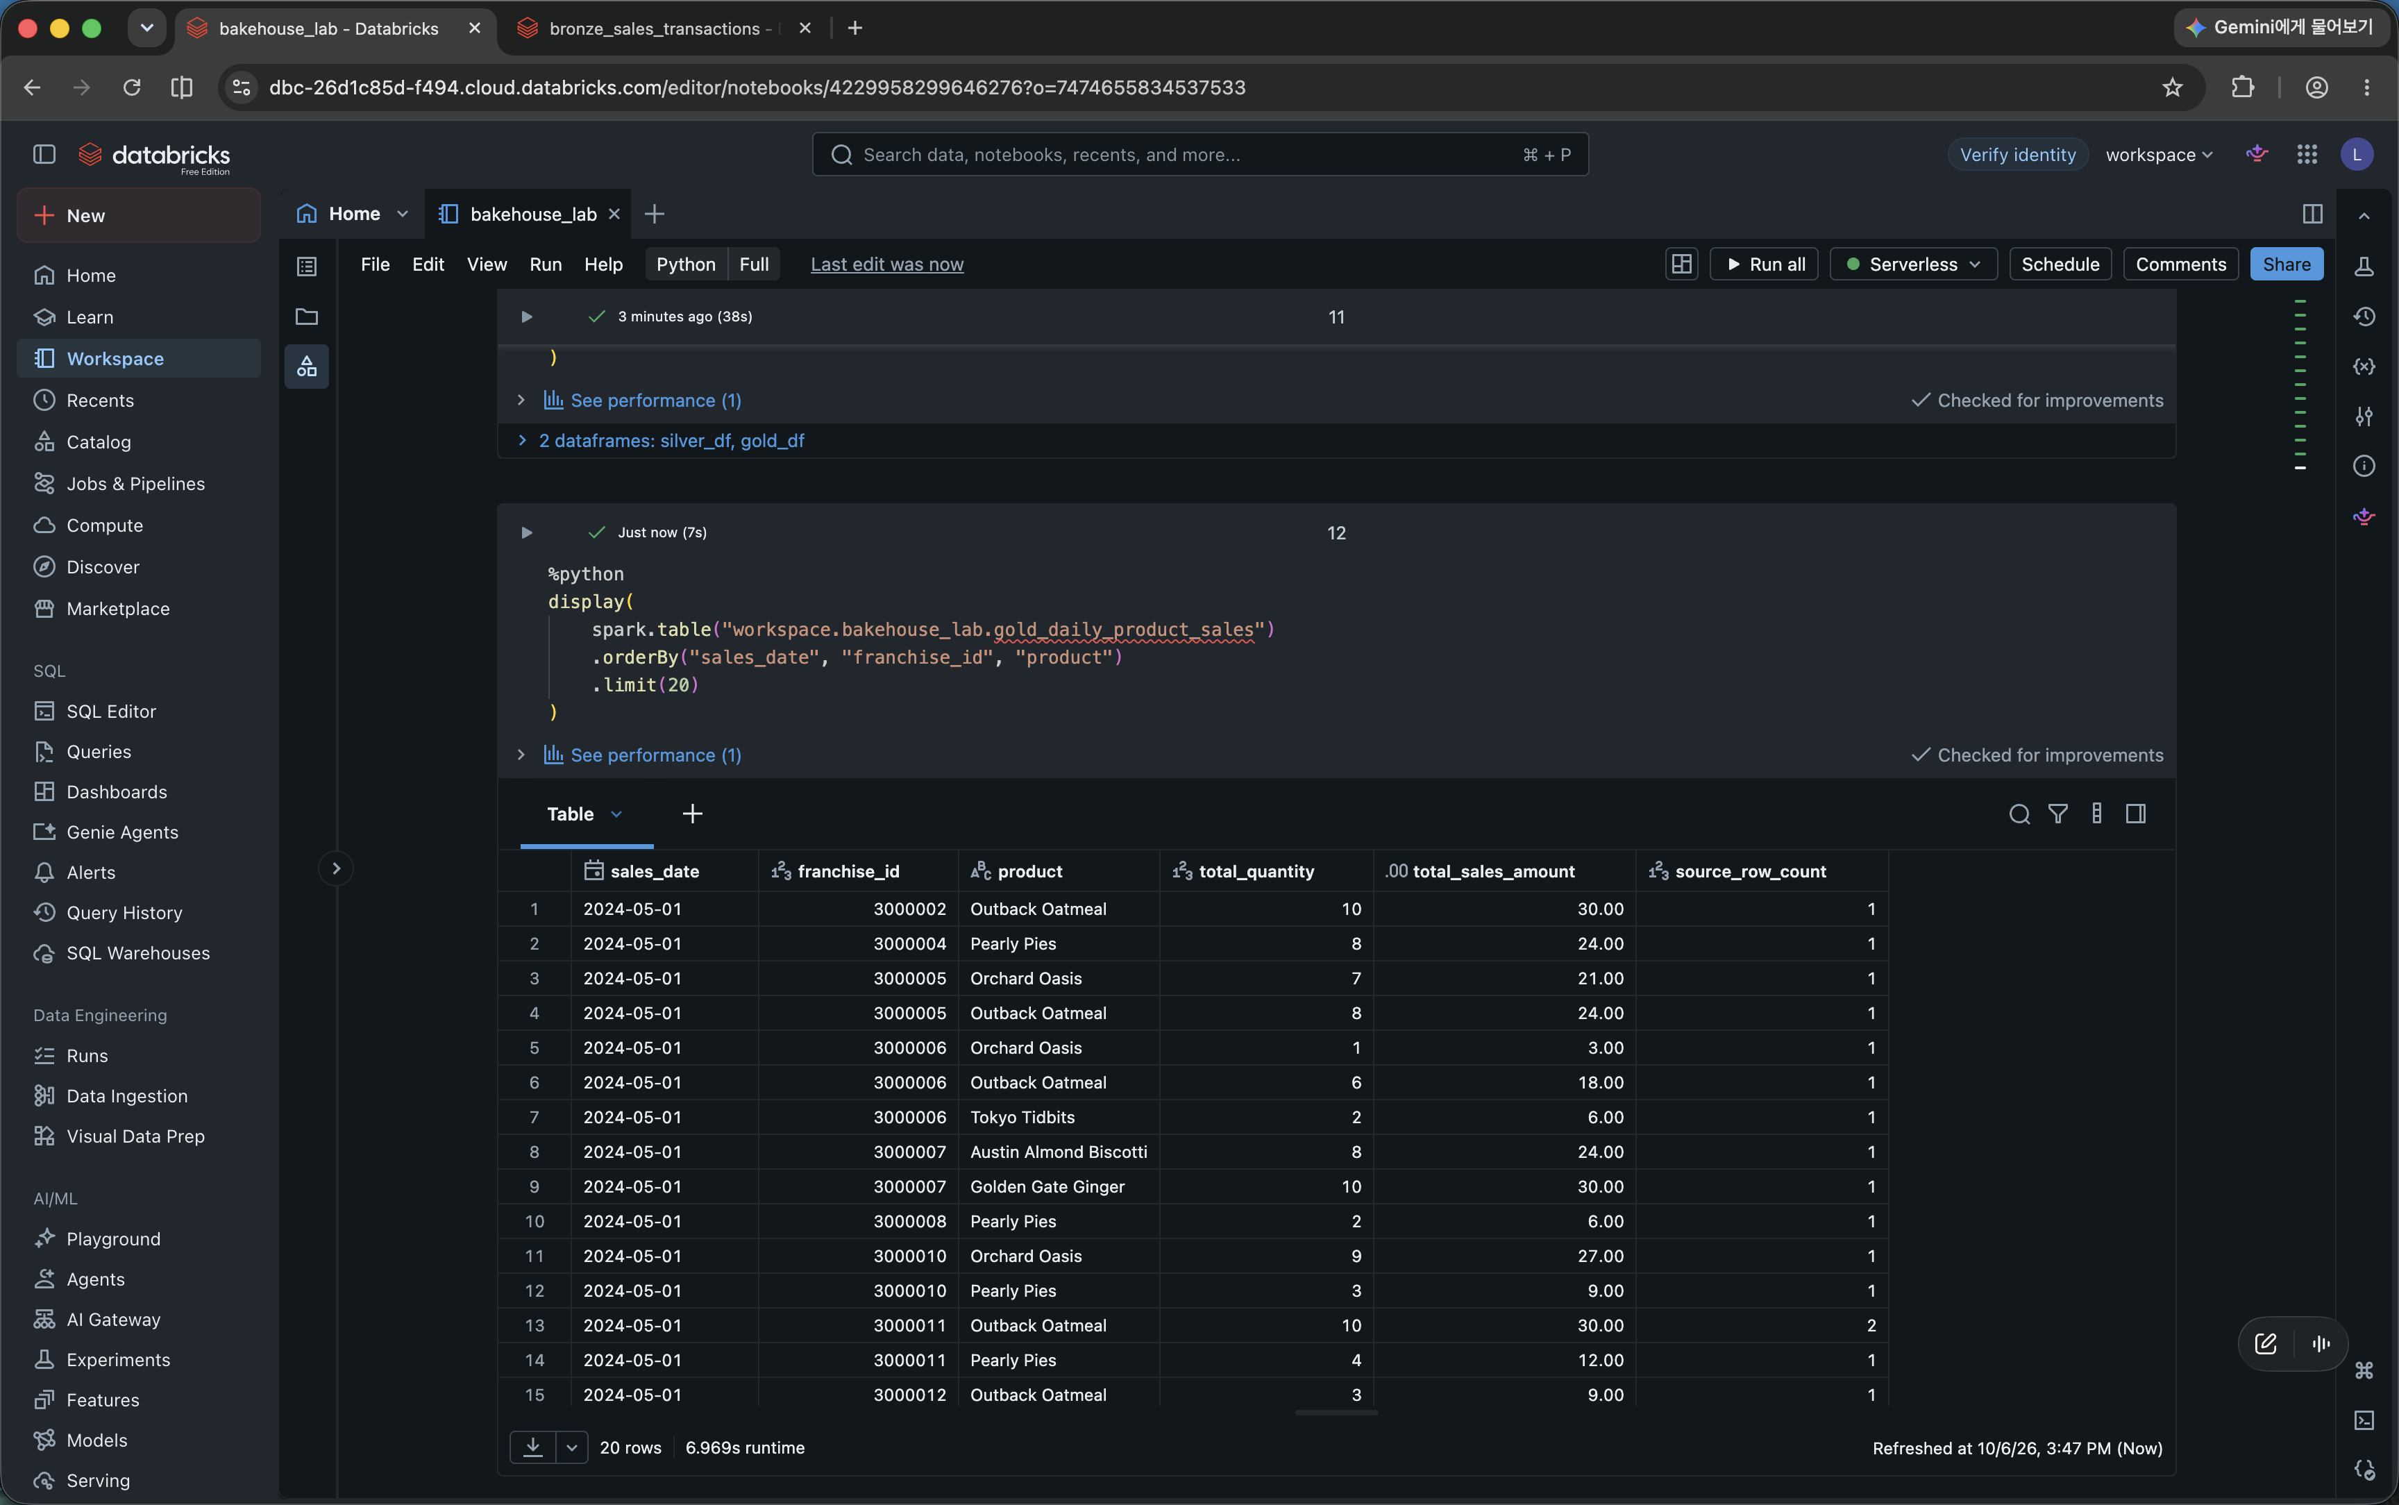Toggle the left navigation sidebar
2399x1505 pixels.
(44, 154)
